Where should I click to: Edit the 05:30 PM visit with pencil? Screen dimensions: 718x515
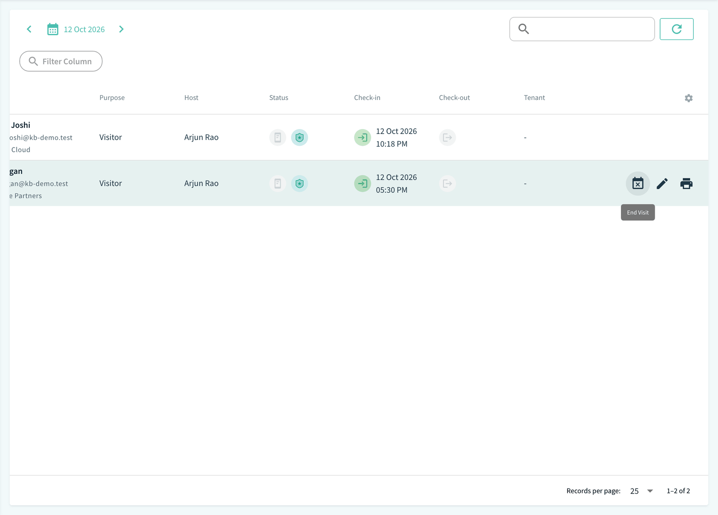point(662,183)
